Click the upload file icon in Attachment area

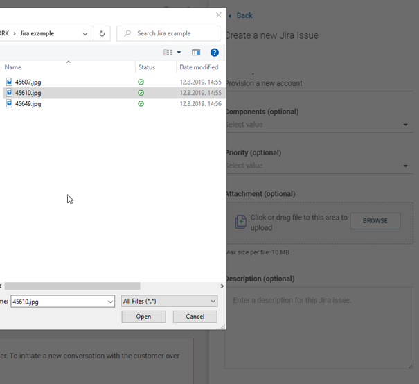(x=240, y=222)
